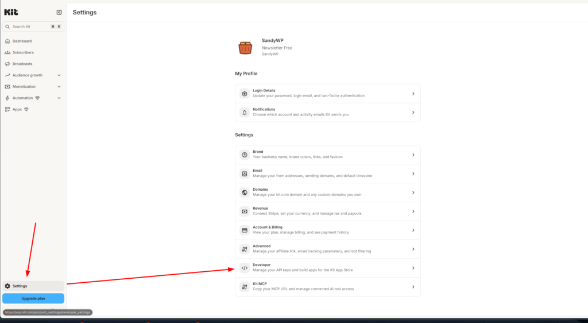Click the gem badge next to Automation
The image size is (588, 323).
point(37,98)
